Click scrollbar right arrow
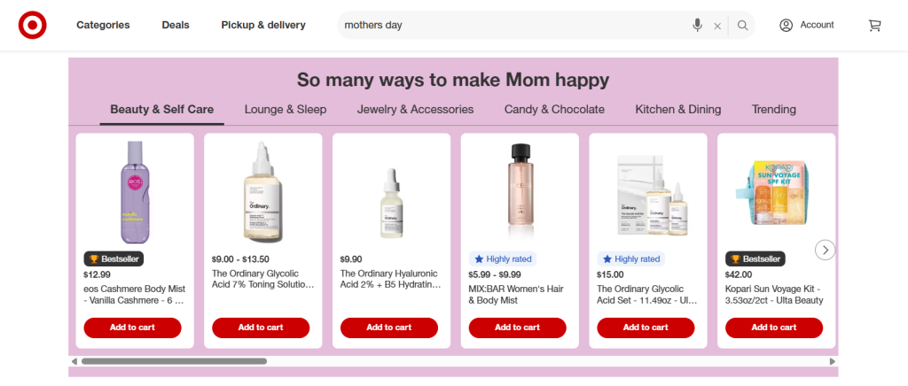Screen dimensions: 908x386 [x=833, y=361]
